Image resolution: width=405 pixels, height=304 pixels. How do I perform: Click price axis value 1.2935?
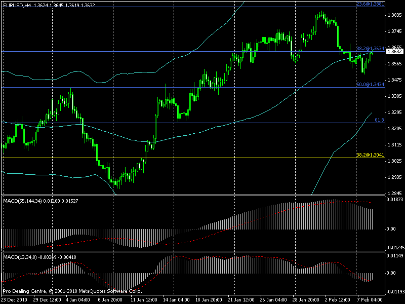coord(395,177)
